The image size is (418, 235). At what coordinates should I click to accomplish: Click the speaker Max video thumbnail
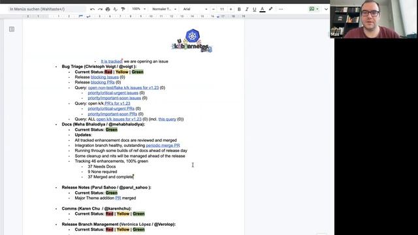click(373, 19)
